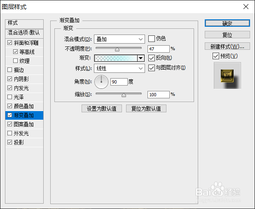Click the 确定 button
The image size is (255, 209).
click(x=227, y=23)
